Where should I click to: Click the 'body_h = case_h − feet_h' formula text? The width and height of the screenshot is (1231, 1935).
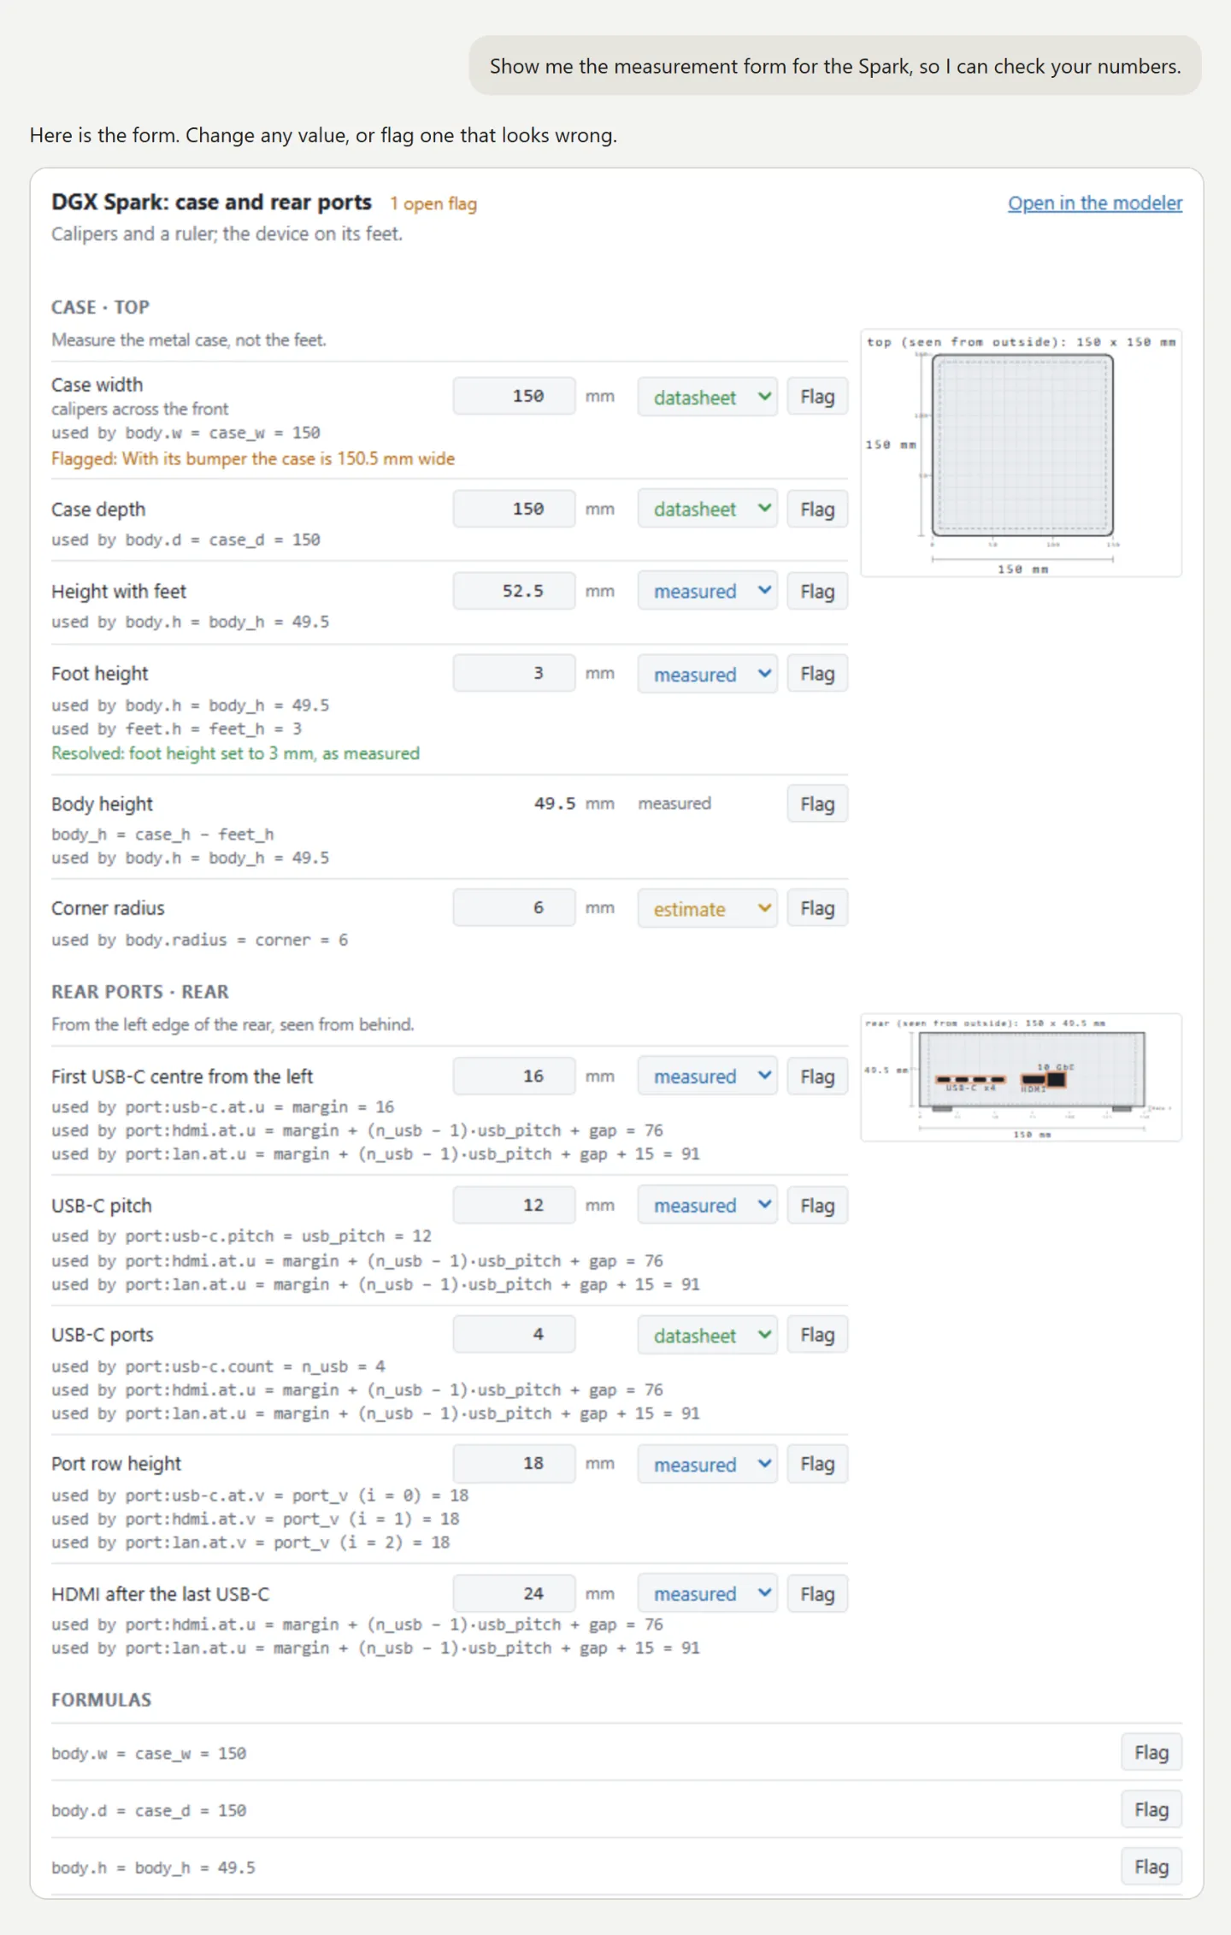162,835
